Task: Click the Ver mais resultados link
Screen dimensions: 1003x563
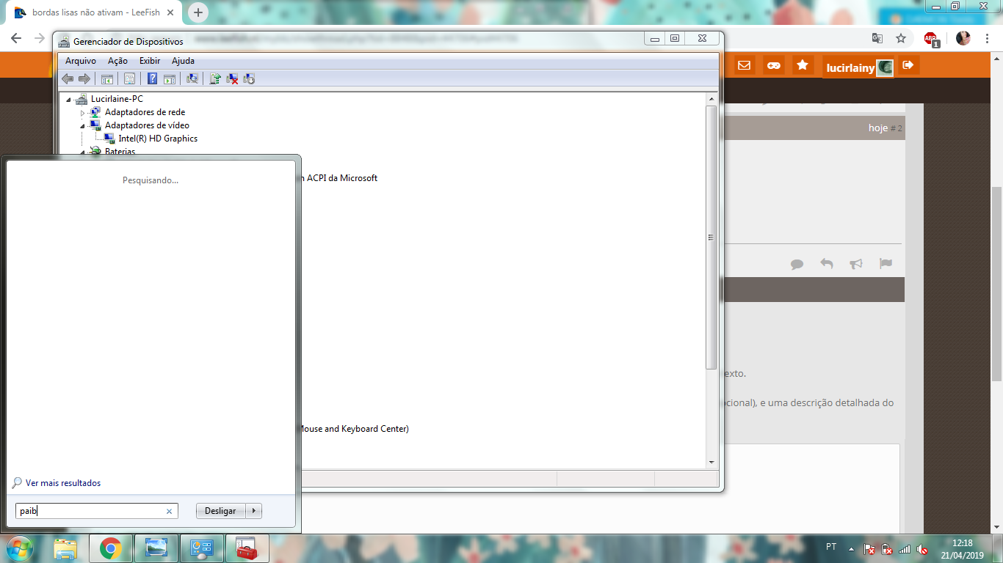Action: click(62, 483)
